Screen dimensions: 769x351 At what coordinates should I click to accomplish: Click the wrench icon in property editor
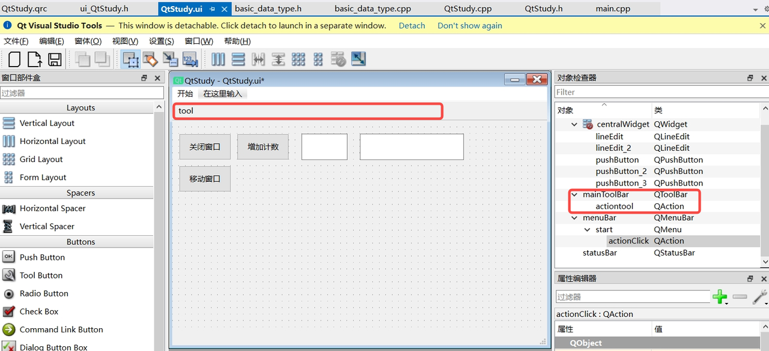point(759,296)
